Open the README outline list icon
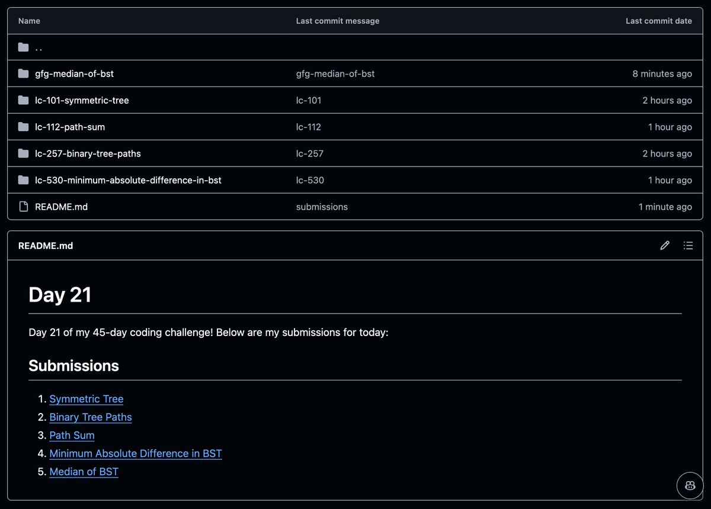This screenshot has width=711, height=509. [688, 245]
